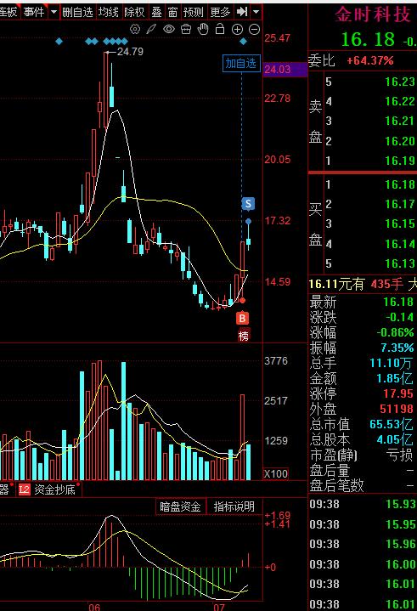Click the 委比 +64.37% value
This screenshot has height=611, width=417.
click(x=370, y=61)
